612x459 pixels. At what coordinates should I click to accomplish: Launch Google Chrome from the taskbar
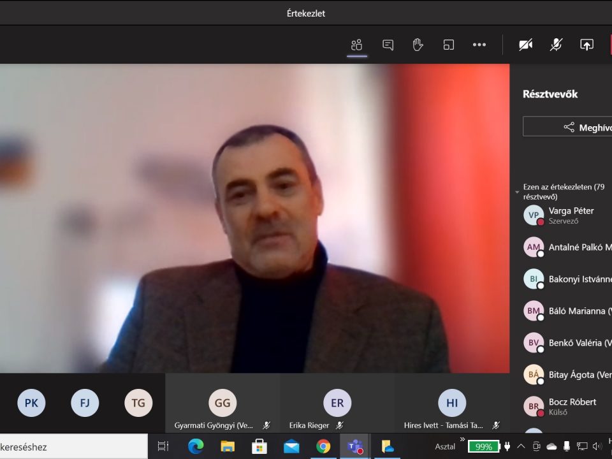click(323, 446)
